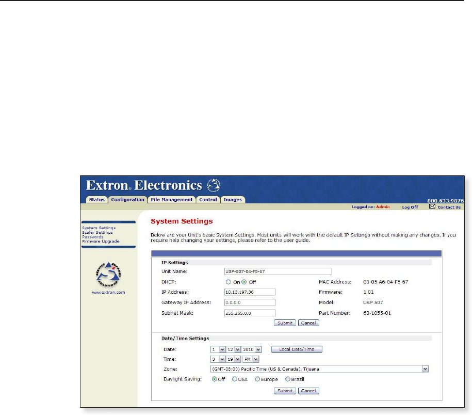Screen dimensions: 473x416
Task: Click the Contact Us link
Action: 449,207
